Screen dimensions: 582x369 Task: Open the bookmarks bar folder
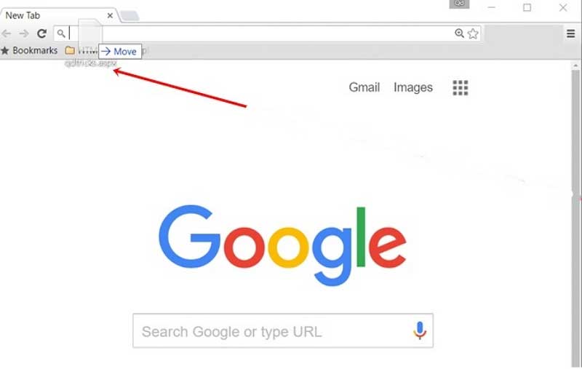click(70, 50)
